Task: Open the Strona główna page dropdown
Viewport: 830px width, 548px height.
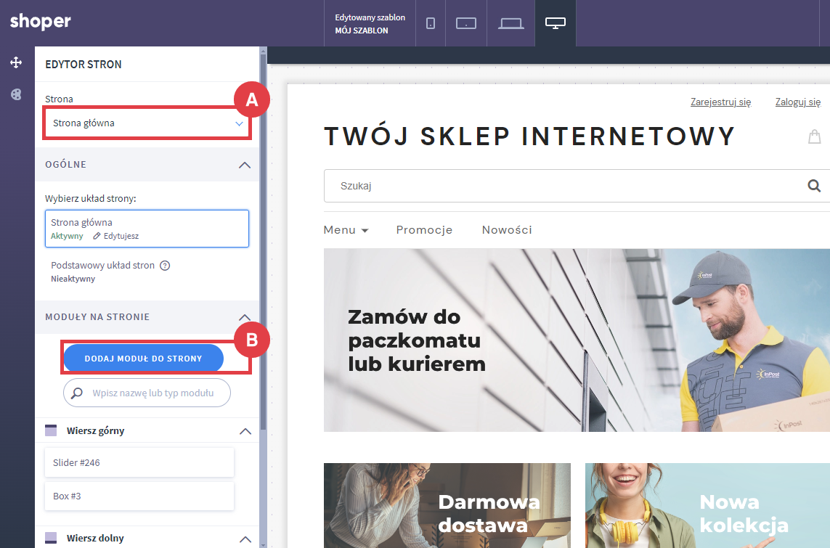Action: (147, 123)
